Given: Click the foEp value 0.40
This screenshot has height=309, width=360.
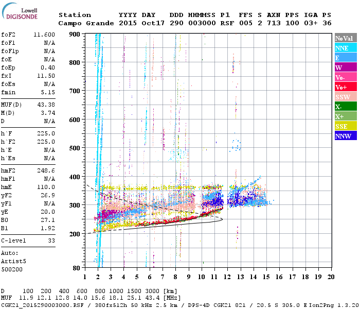Looking at the screenshot, I should pos(48,67).
